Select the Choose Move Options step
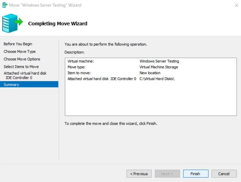 22,59
